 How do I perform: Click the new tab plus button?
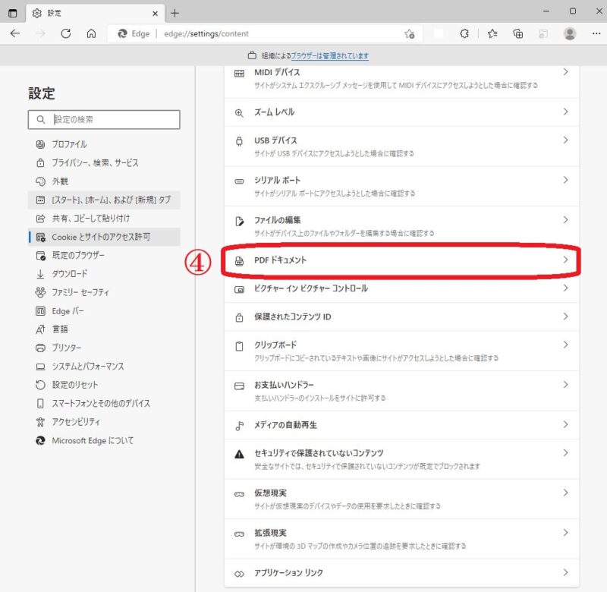tap(175, 12)
